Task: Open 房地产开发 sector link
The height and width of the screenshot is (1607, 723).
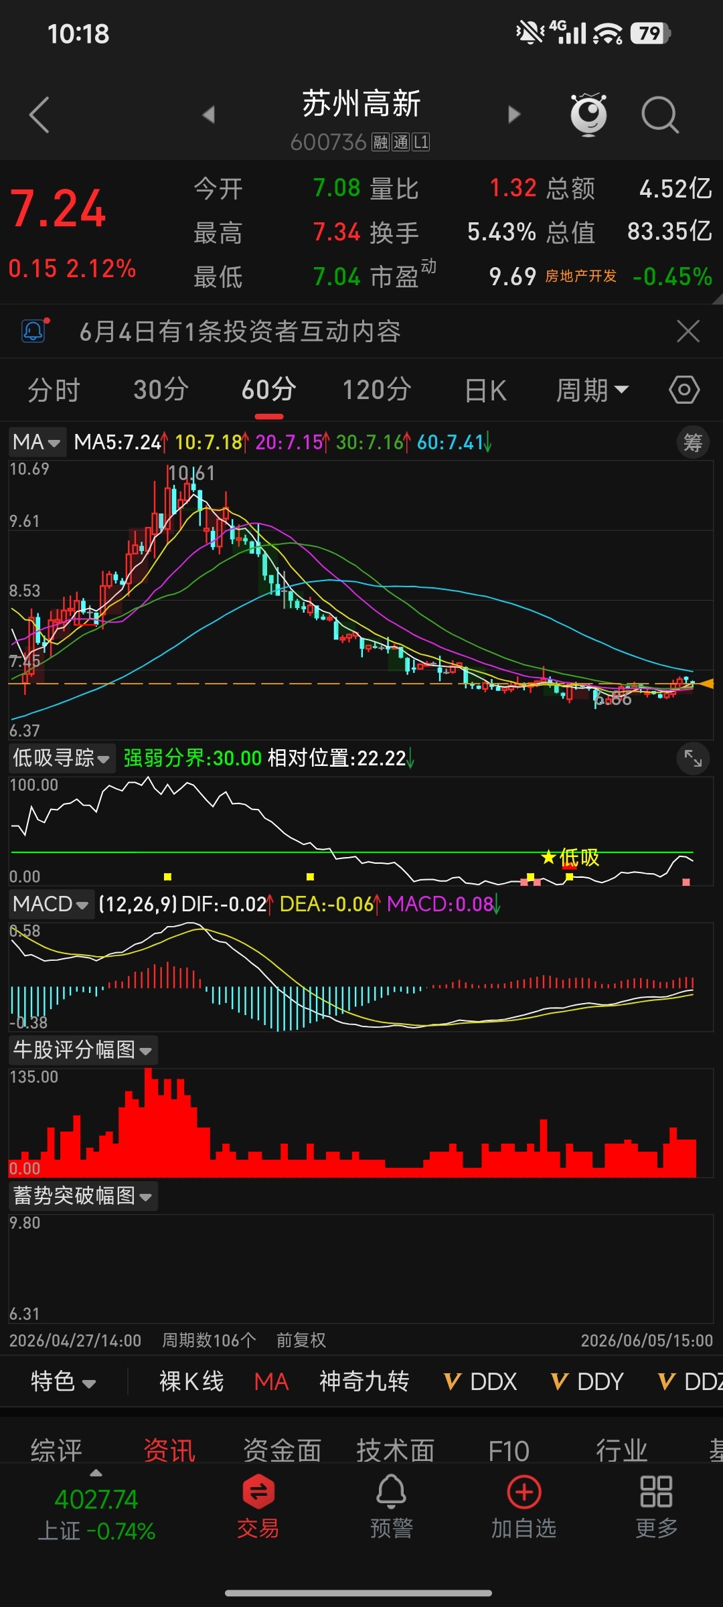Action: point(580,276)
